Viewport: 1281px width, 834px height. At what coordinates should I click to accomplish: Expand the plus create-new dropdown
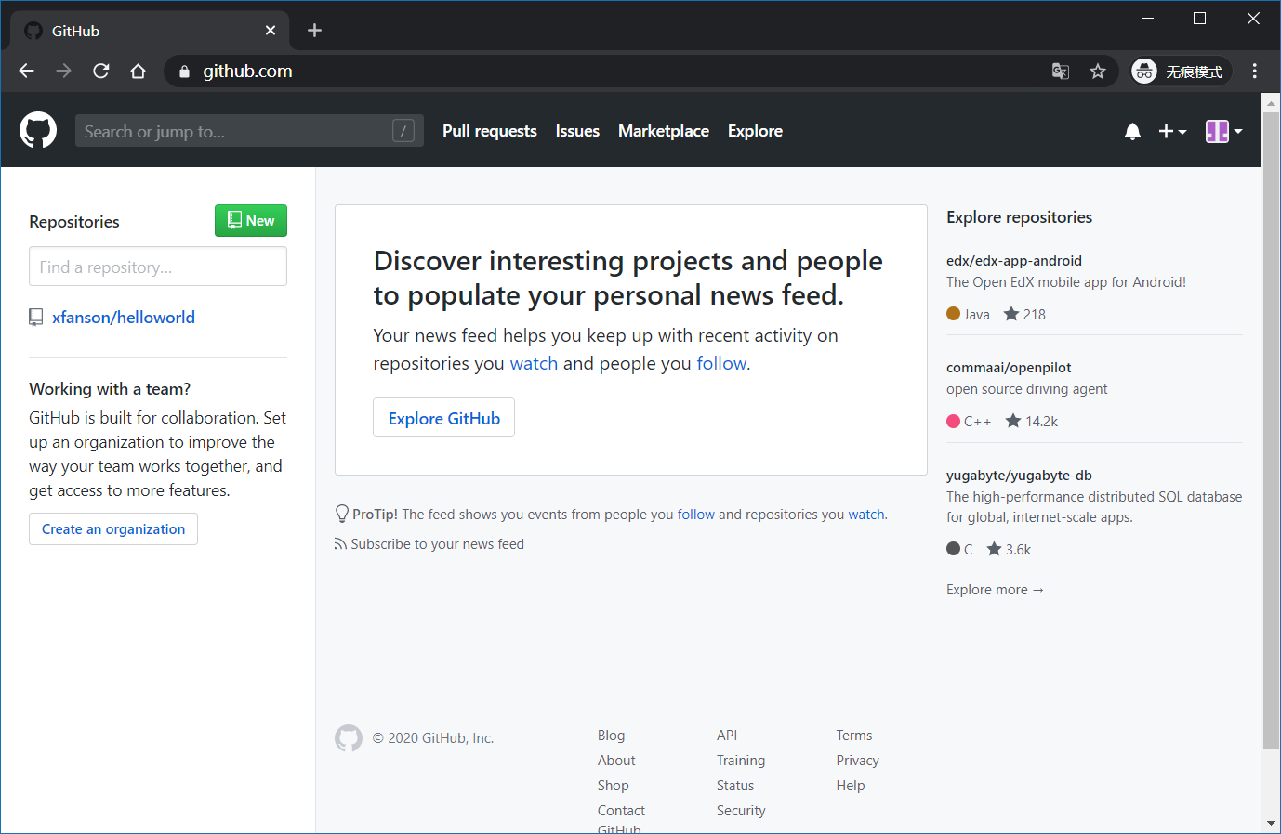[1172, 132]
